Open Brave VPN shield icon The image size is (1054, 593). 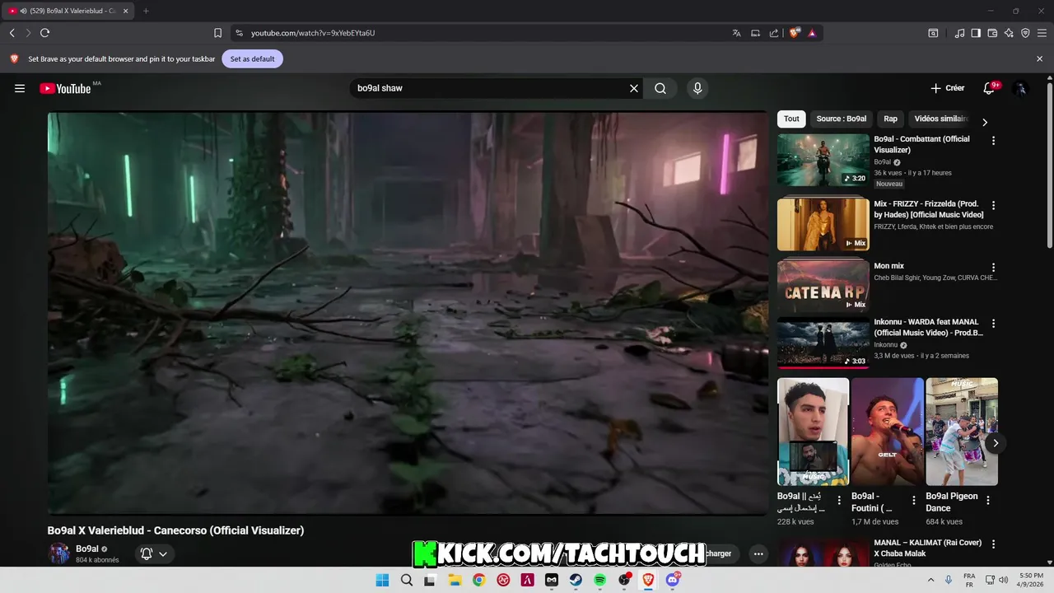[x=1025, y=33]
